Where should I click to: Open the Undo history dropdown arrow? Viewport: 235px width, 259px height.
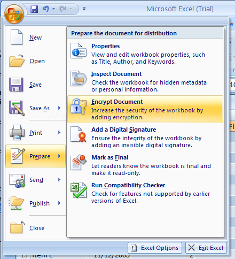pos(53,9)
